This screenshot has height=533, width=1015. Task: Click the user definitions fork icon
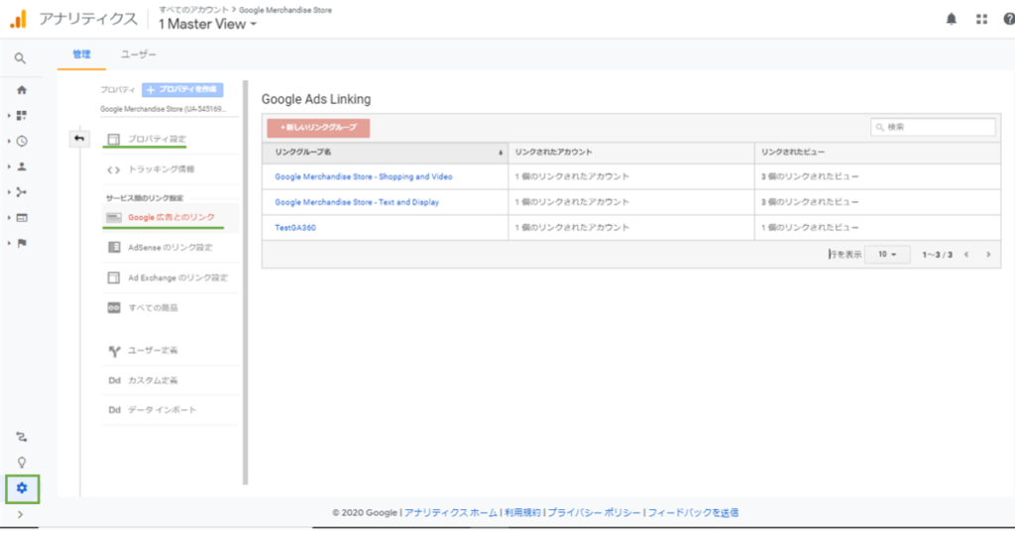coord(114,352)
